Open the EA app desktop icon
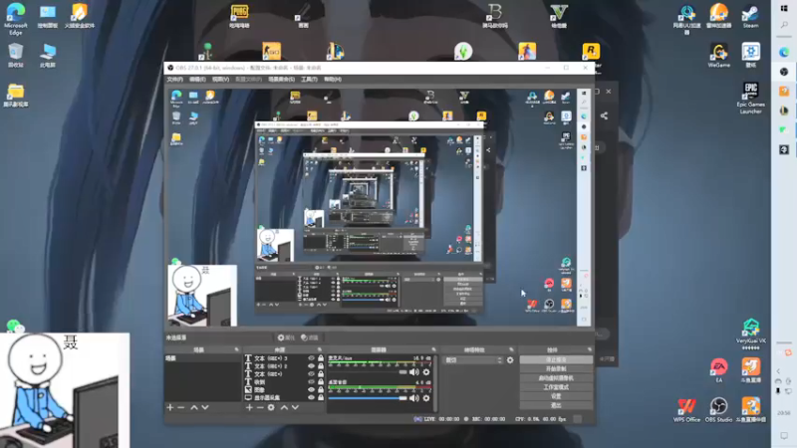The width and height of the screenshot is (797, 448). coord(718,370)
